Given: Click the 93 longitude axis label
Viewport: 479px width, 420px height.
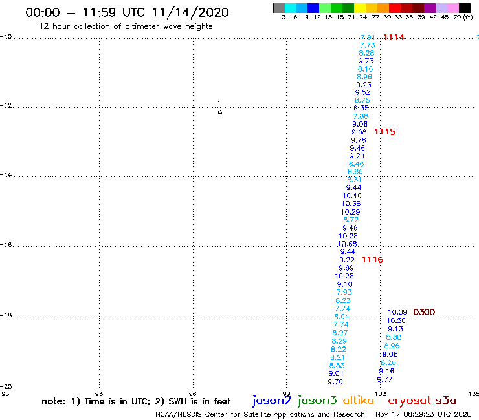Looking at the screenshot, I should click(x=99, y=394).
